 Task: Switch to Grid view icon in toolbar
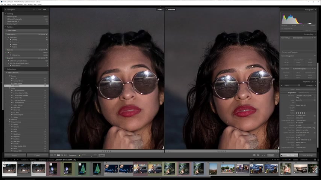click(x=52, y=155)
